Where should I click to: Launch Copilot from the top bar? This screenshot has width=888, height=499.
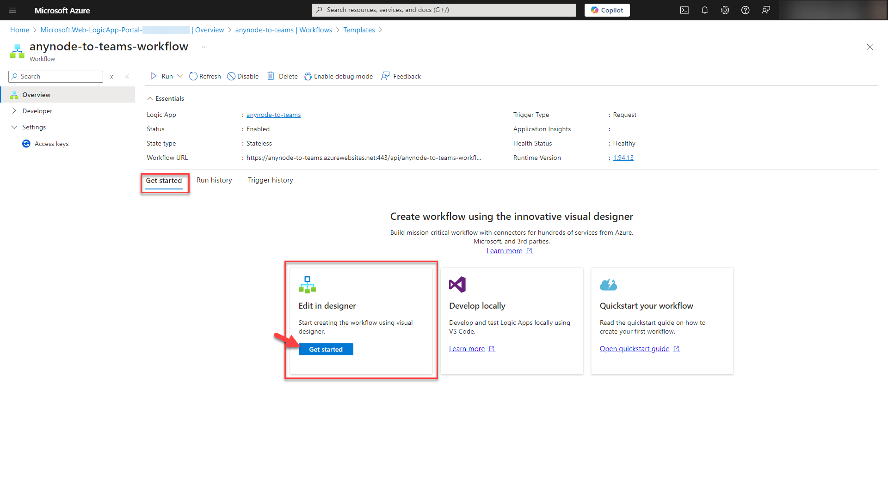[607, 10]
